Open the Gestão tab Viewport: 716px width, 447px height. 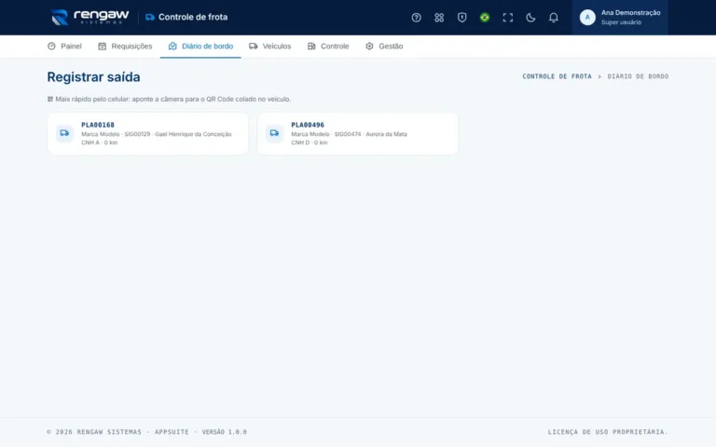pyautogui.click(x=384, y=46)
